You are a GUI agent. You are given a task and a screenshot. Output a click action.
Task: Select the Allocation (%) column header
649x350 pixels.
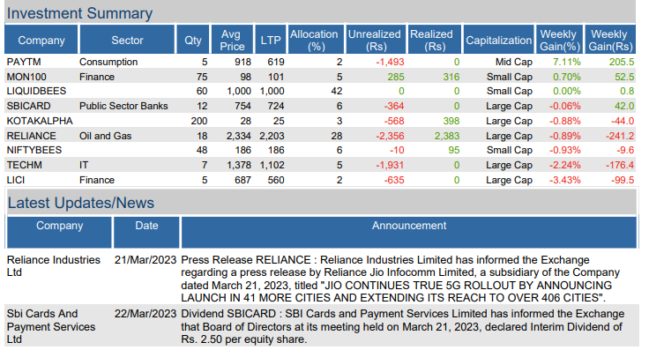tap(316, 40)
